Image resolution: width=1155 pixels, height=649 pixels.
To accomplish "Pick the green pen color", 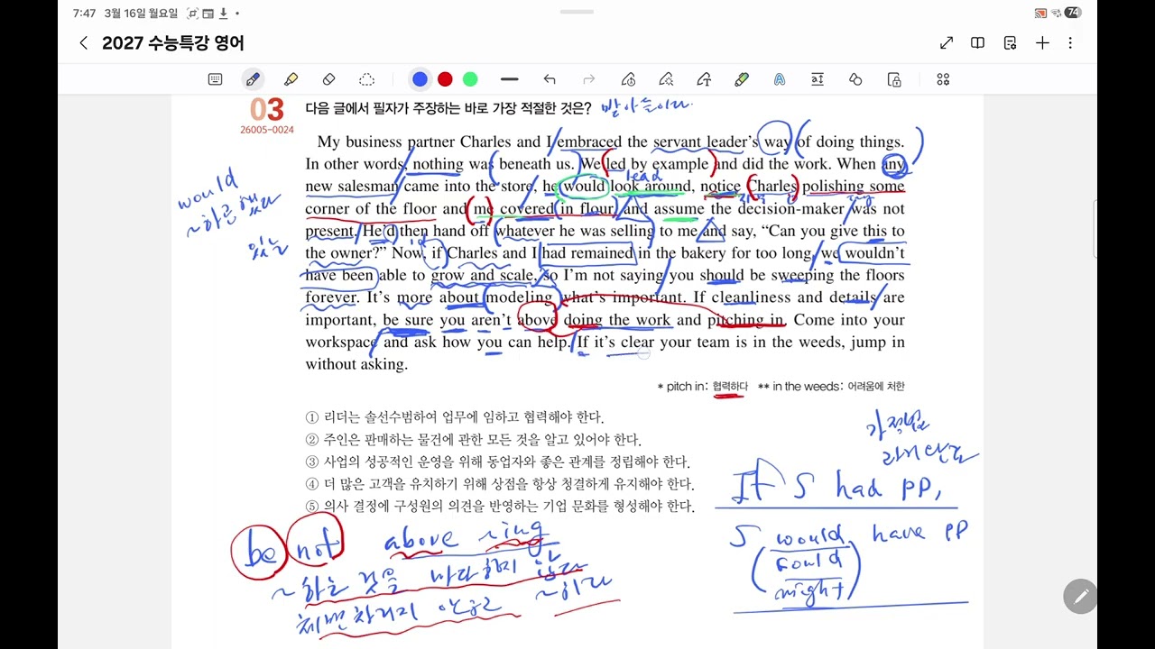I will (x=470, y=79).
